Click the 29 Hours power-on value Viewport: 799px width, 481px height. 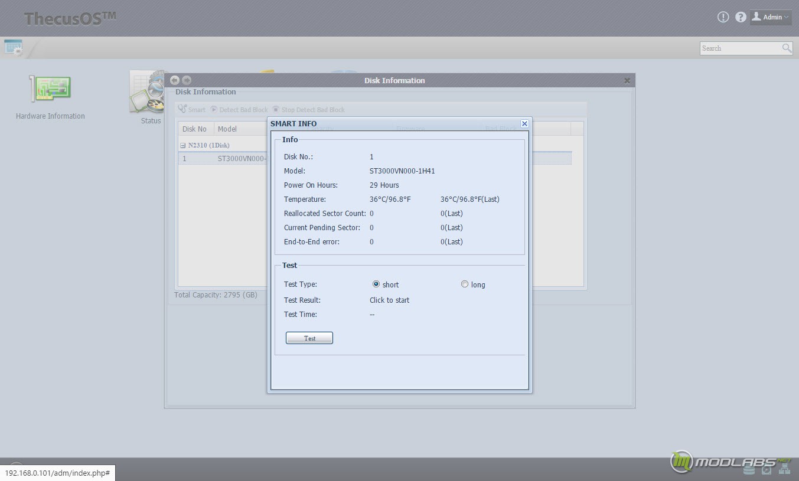point(384,185)
